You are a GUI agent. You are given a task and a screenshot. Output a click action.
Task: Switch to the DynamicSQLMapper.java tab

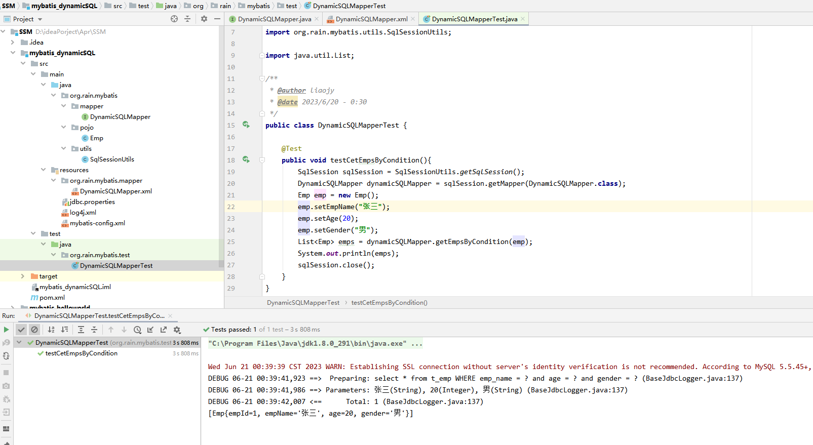(x=274, y=19)
